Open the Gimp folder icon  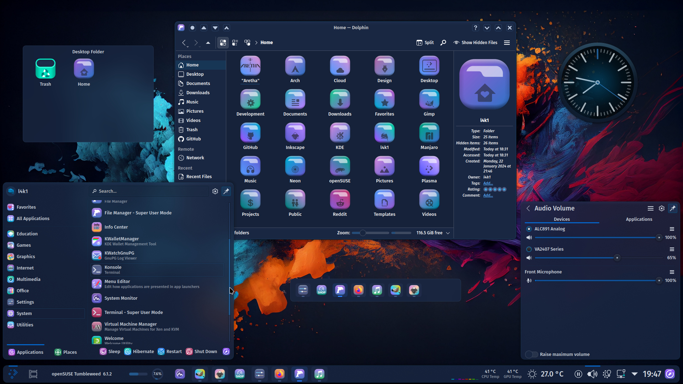429,100
